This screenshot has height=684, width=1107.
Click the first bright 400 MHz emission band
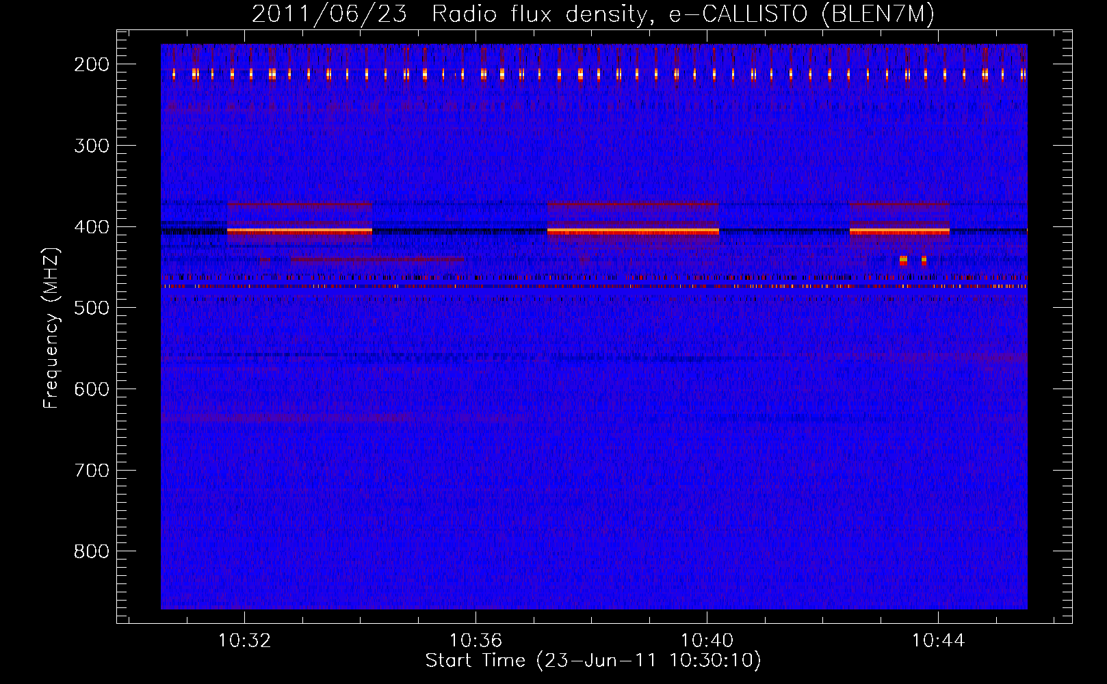click(300, 231)
